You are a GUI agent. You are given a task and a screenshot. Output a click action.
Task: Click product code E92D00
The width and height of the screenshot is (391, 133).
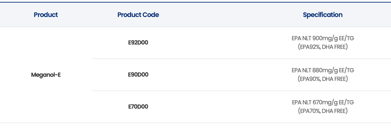click(x=138, y=43)
